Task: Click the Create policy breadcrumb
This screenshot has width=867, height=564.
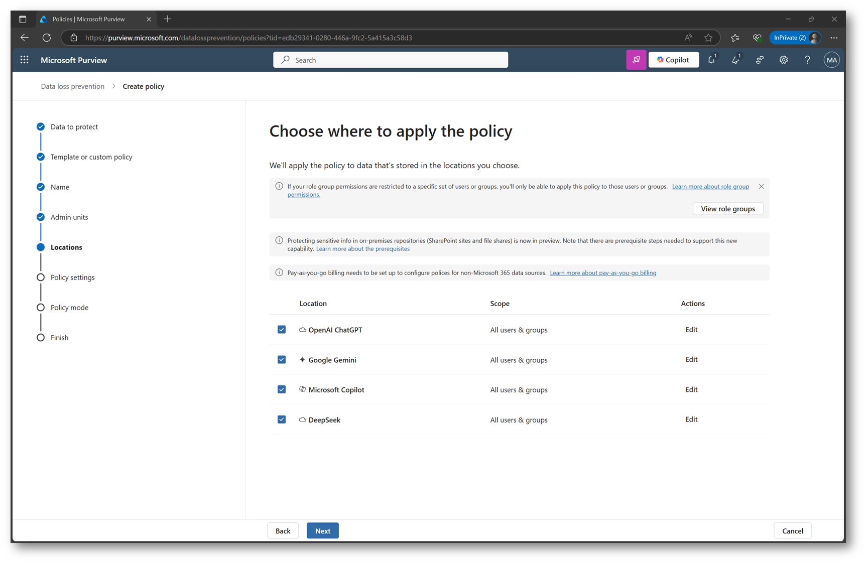Action: point(144,86)
